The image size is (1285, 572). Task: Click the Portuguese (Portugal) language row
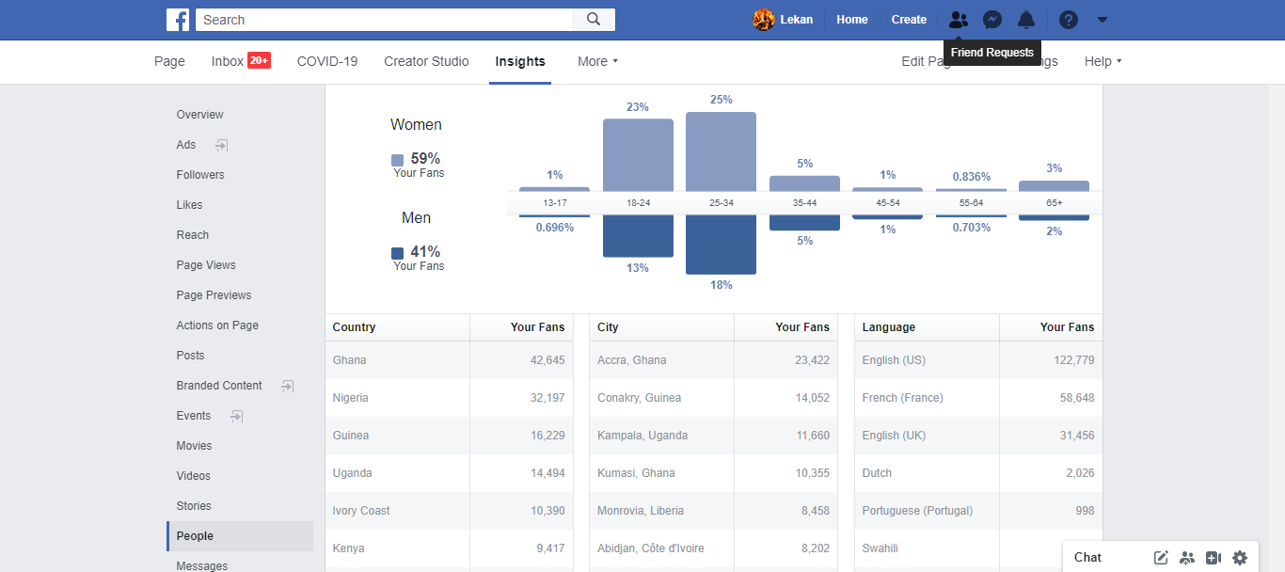[x=978, y=511]
